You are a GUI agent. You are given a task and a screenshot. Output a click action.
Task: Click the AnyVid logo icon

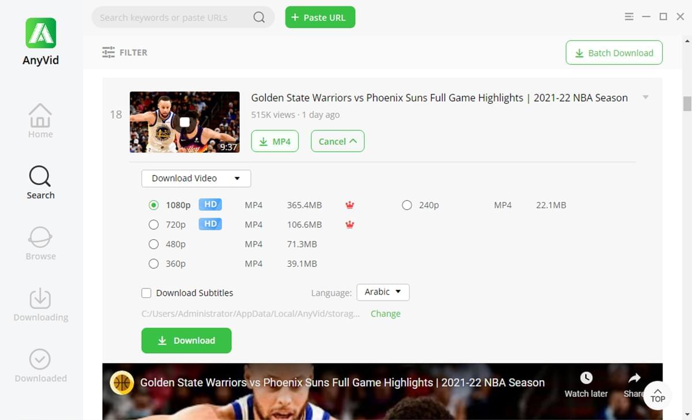coord(40,33)
